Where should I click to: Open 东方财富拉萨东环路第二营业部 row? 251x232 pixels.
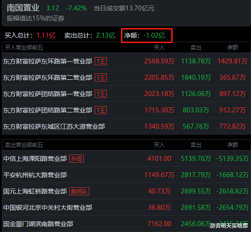point(126,77)
